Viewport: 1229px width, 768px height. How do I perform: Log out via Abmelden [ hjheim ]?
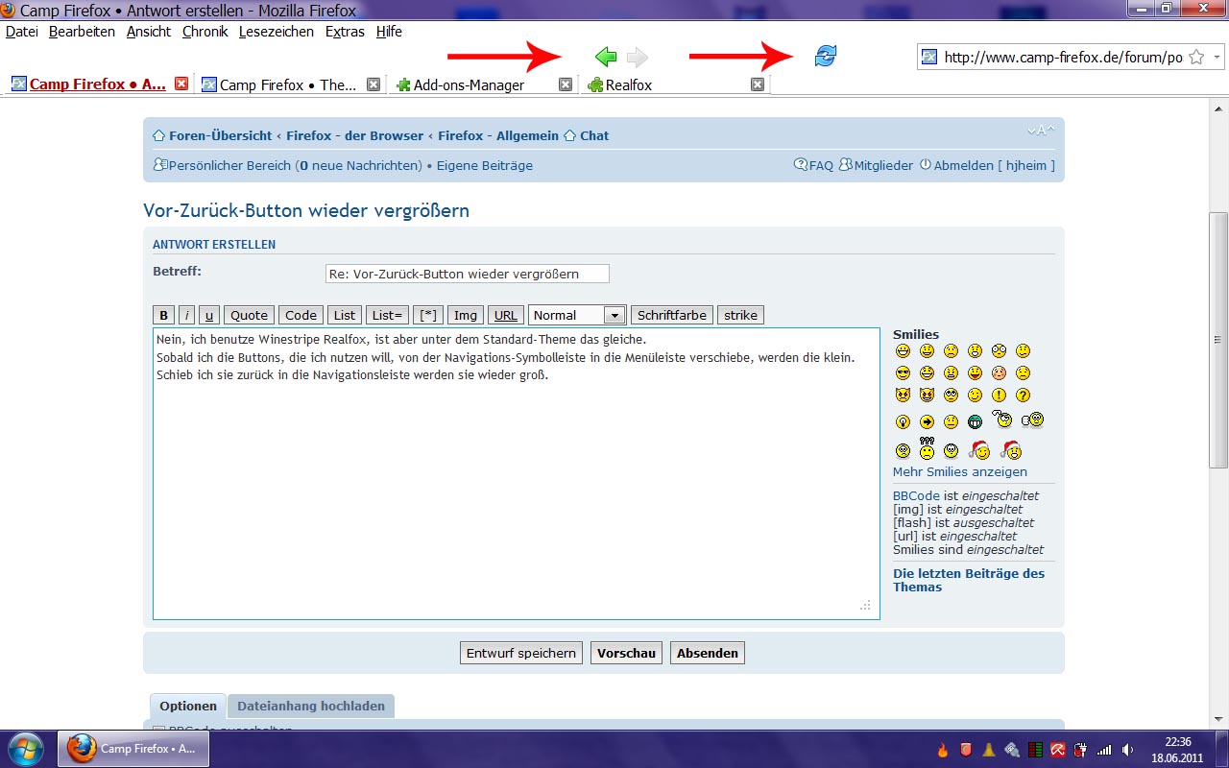click(995, 165)
